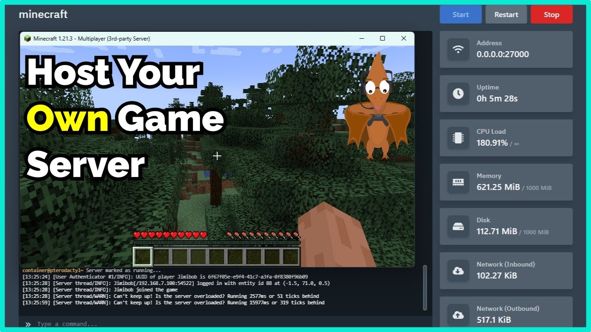This screenshot has width=591, height=332.
Task: Select the first hotbar slot in Minecraft
Action: pos(142,256)
